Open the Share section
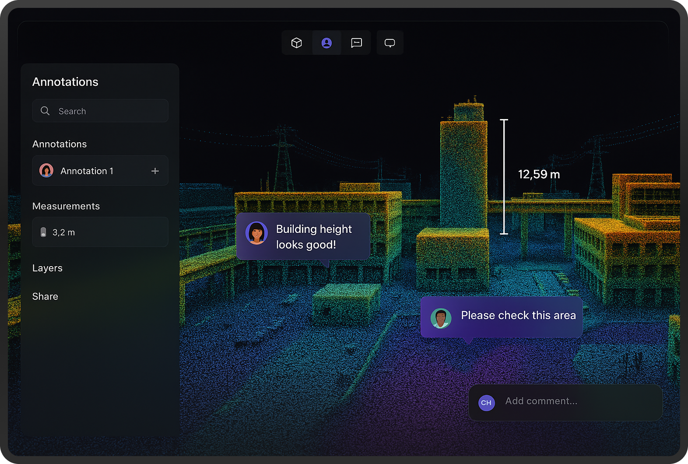The width and height of the screenshot is (688, 464). click(x=45, y=296)
